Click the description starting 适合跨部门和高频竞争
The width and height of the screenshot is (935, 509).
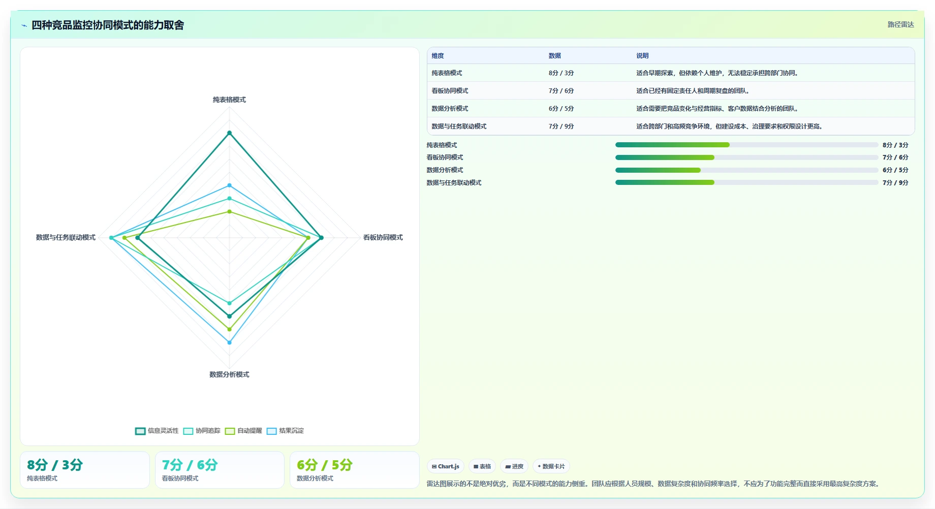[730, 126]
